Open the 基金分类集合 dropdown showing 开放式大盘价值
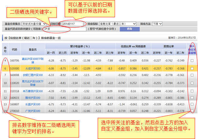Screen dimensions: 198x139 tap(34, 24)
